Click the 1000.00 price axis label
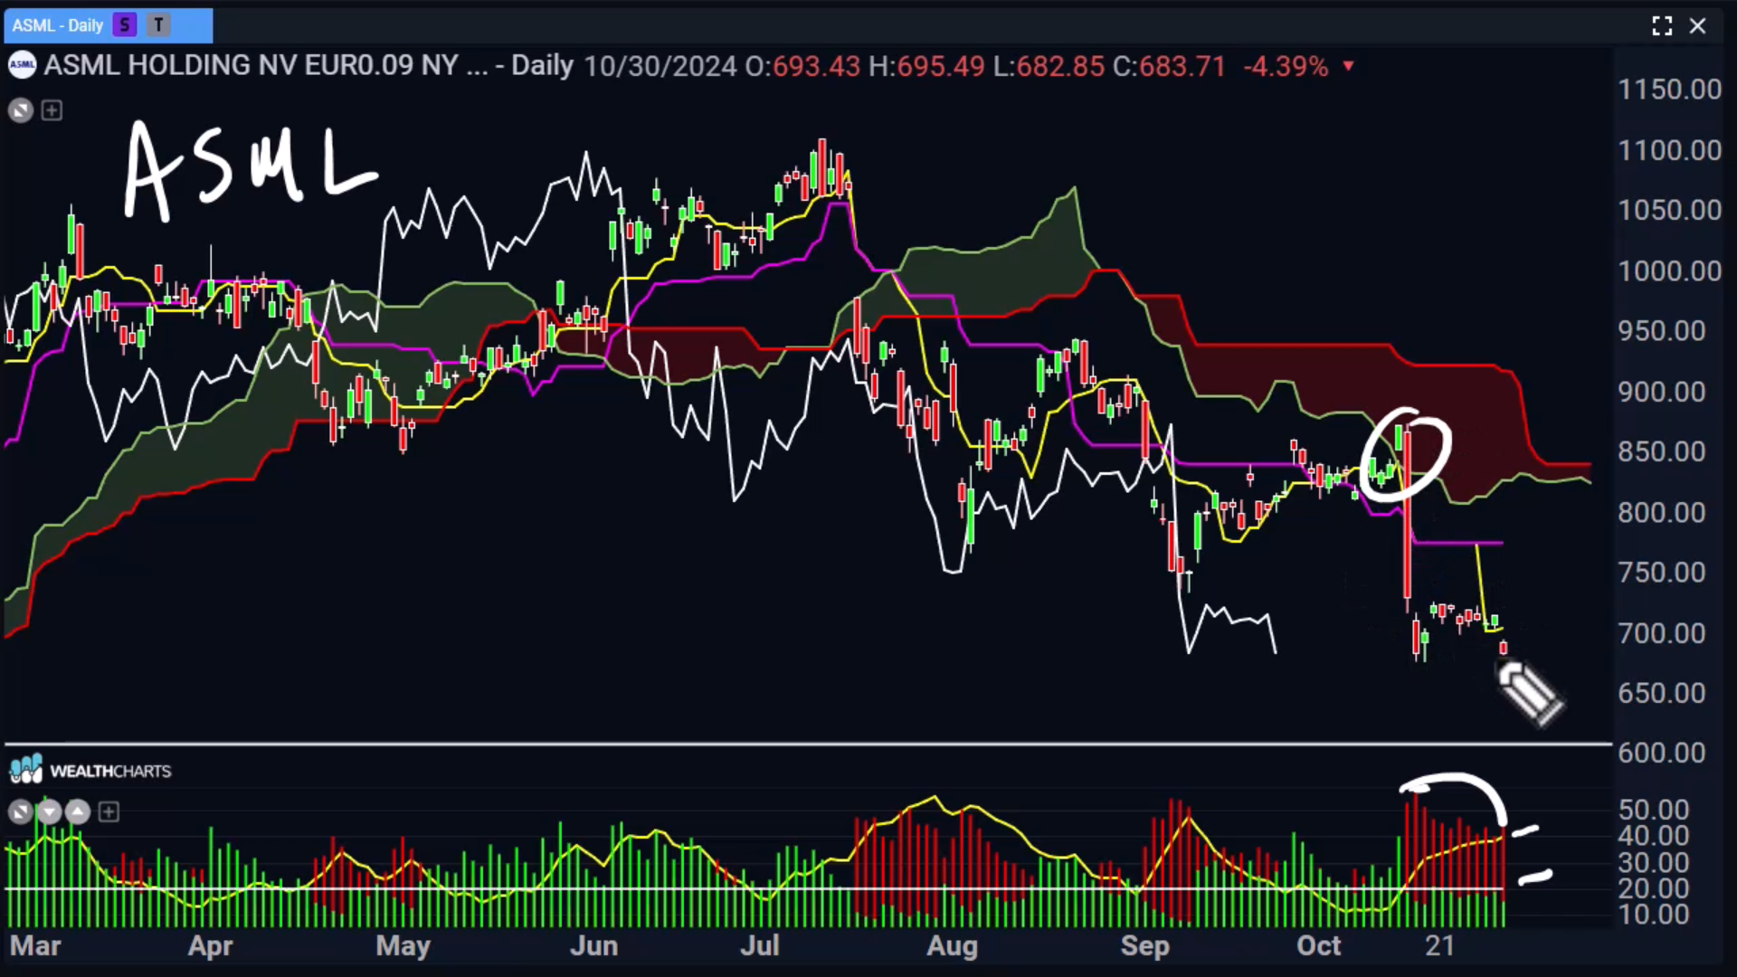The width and height of the screenshot is (1737, 977). point(1669,270)
